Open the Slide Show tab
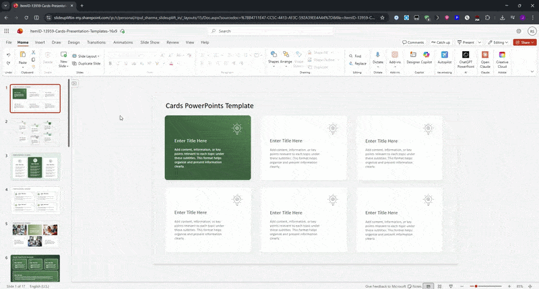 pyautogui.click(x=150, y=42)
